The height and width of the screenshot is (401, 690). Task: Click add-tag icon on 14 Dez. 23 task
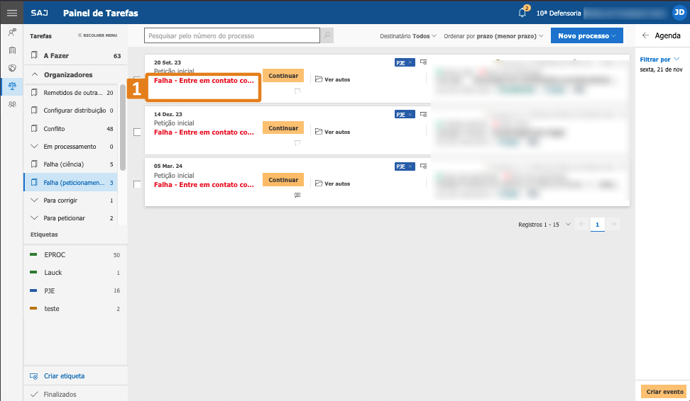pos(423,114)
